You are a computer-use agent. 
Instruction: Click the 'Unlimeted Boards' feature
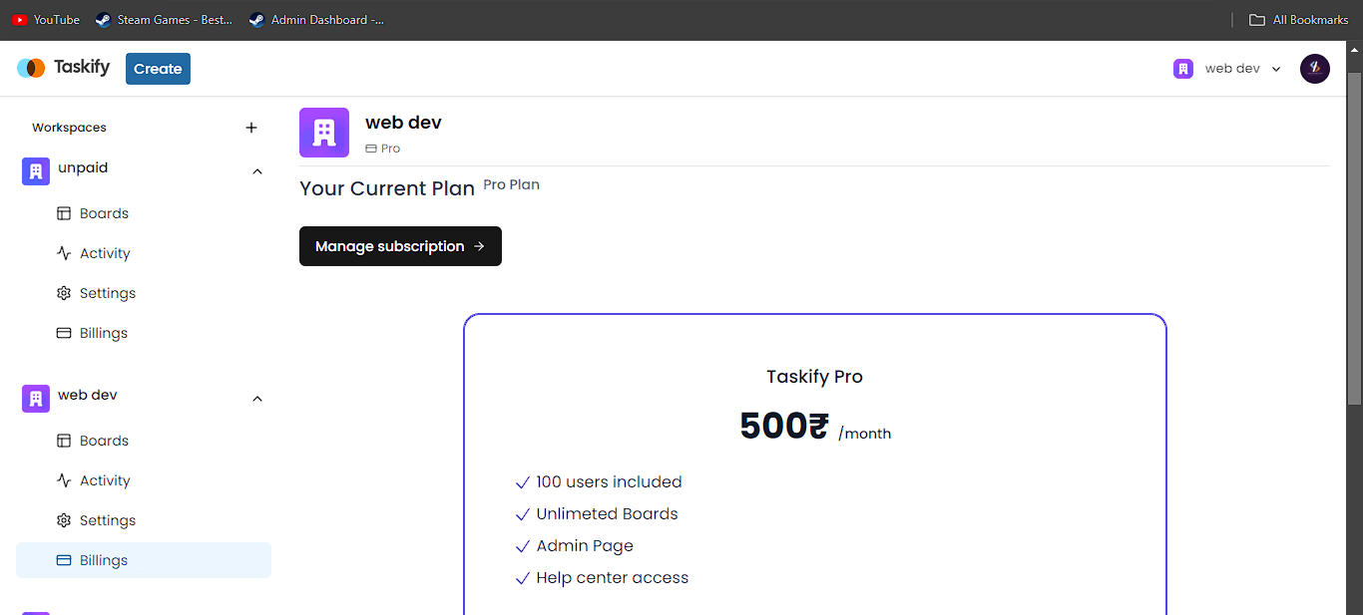607,514
